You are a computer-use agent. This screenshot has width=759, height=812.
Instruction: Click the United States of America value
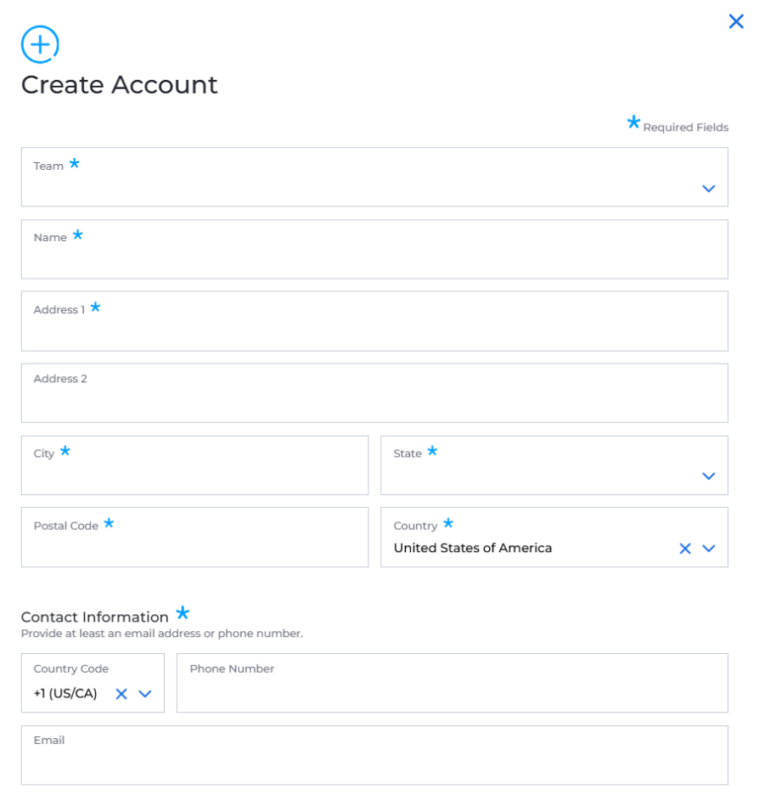click(x=473, y=548)
